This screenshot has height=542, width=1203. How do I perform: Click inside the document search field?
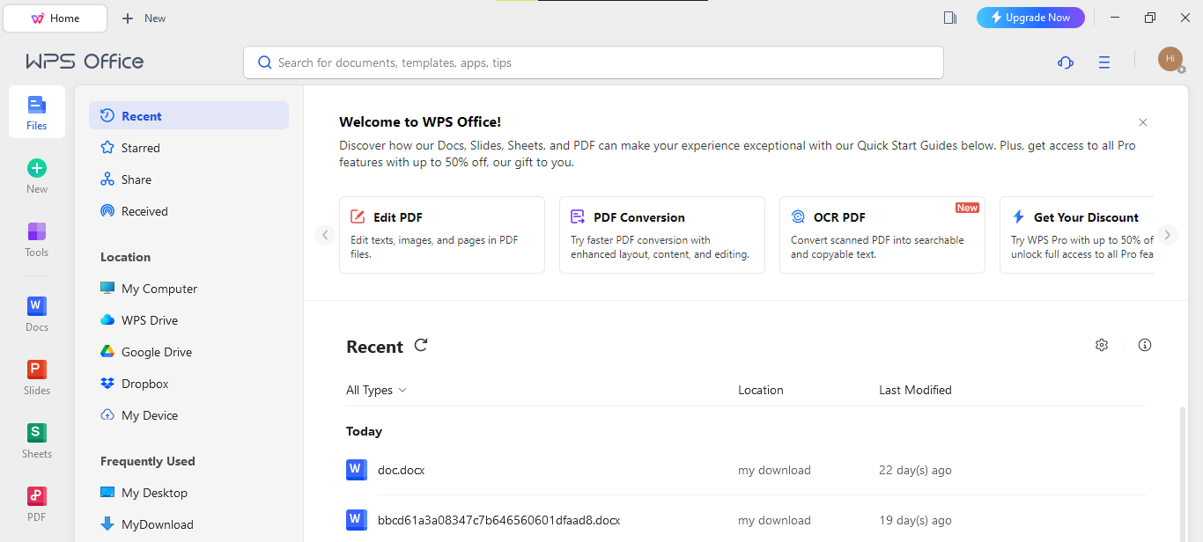tap(593, 62)
